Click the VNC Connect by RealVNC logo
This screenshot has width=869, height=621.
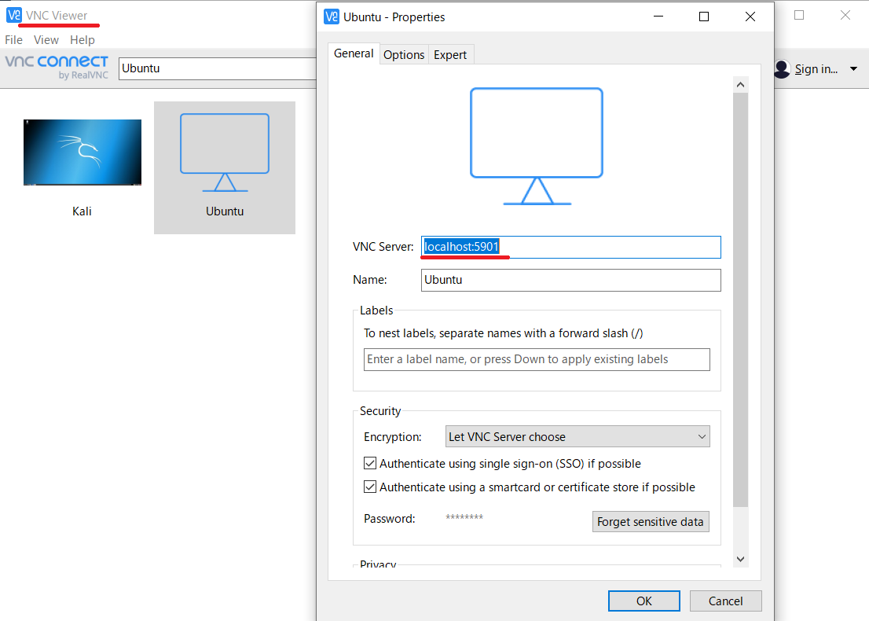pos(57,67)
